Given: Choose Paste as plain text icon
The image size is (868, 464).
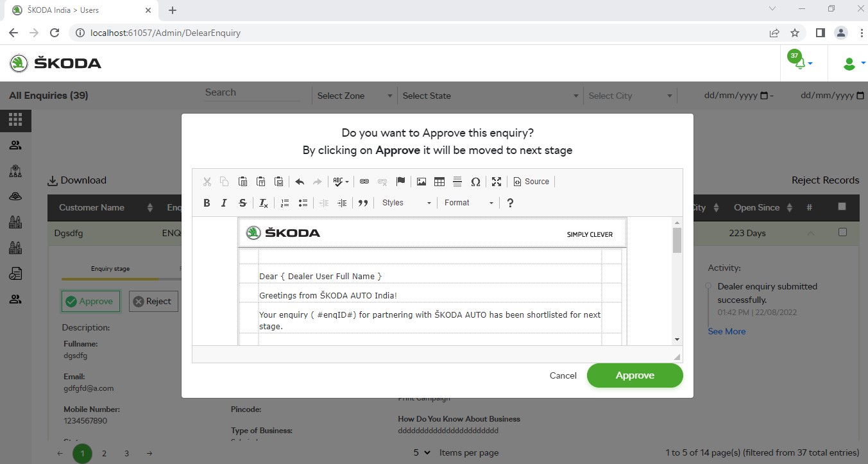Looking at the screenshot, I should pyautogui.click(x=261, y=182).
